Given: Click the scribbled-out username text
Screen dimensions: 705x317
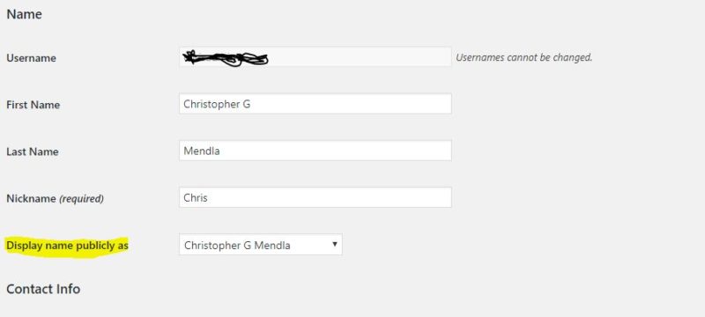Looking at the screenshot, I should [x=226, y=58].
